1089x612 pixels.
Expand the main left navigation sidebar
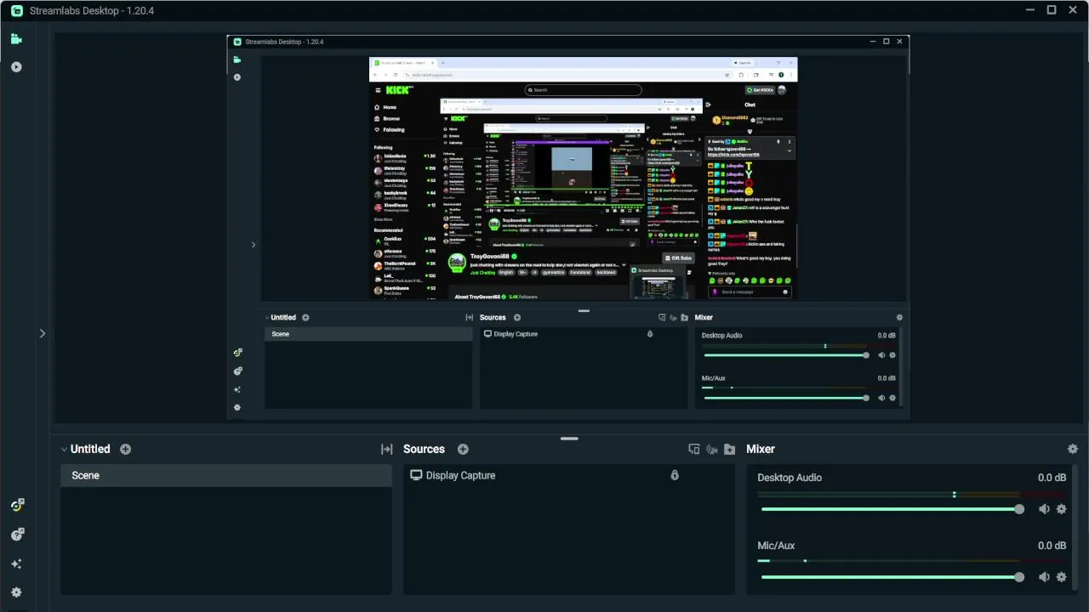[x=43, y=333]
